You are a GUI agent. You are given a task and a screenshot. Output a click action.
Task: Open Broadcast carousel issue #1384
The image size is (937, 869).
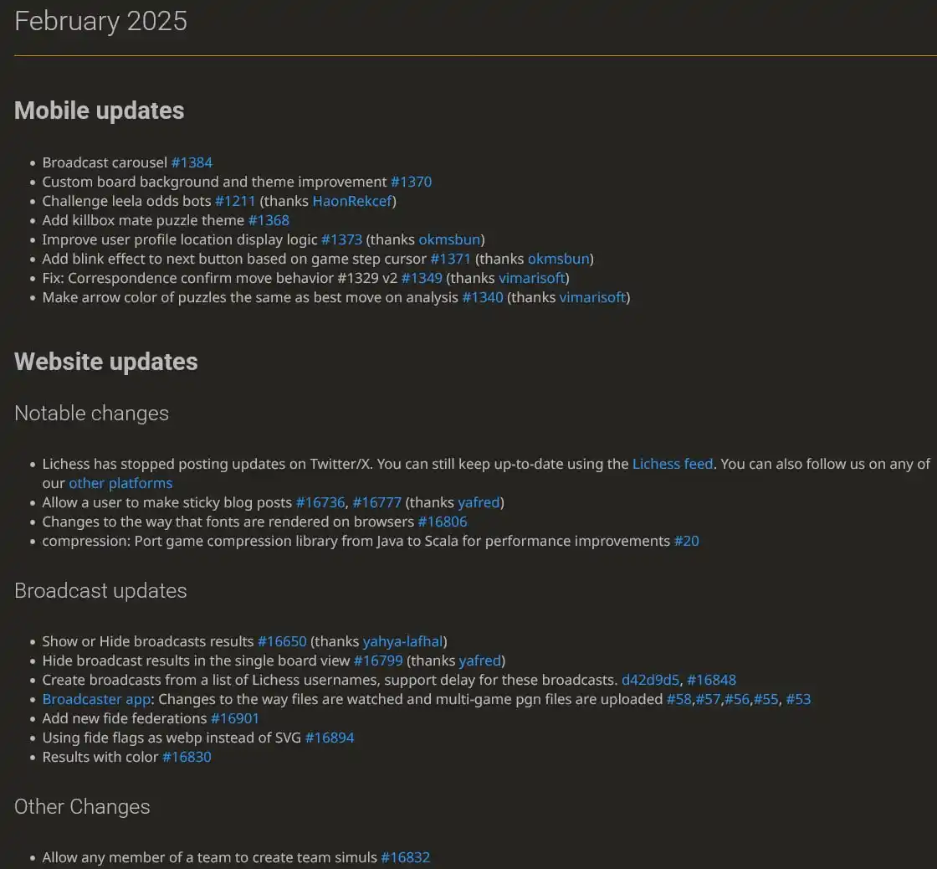(192, 162)
